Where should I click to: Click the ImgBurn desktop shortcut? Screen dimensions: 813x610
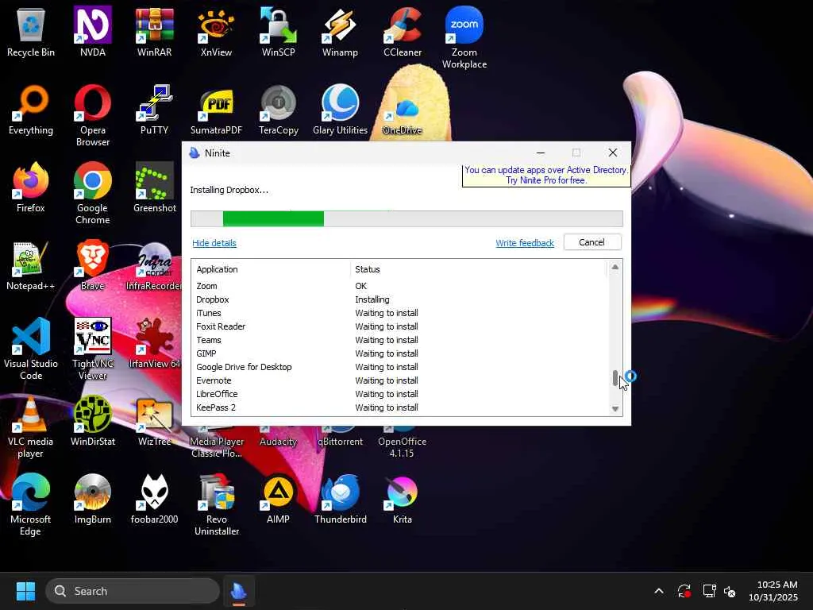coord(92,499)
